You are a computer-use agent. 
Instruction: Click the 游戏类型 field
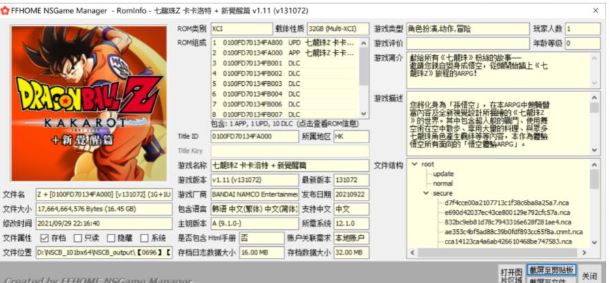(x=468, y=29)
